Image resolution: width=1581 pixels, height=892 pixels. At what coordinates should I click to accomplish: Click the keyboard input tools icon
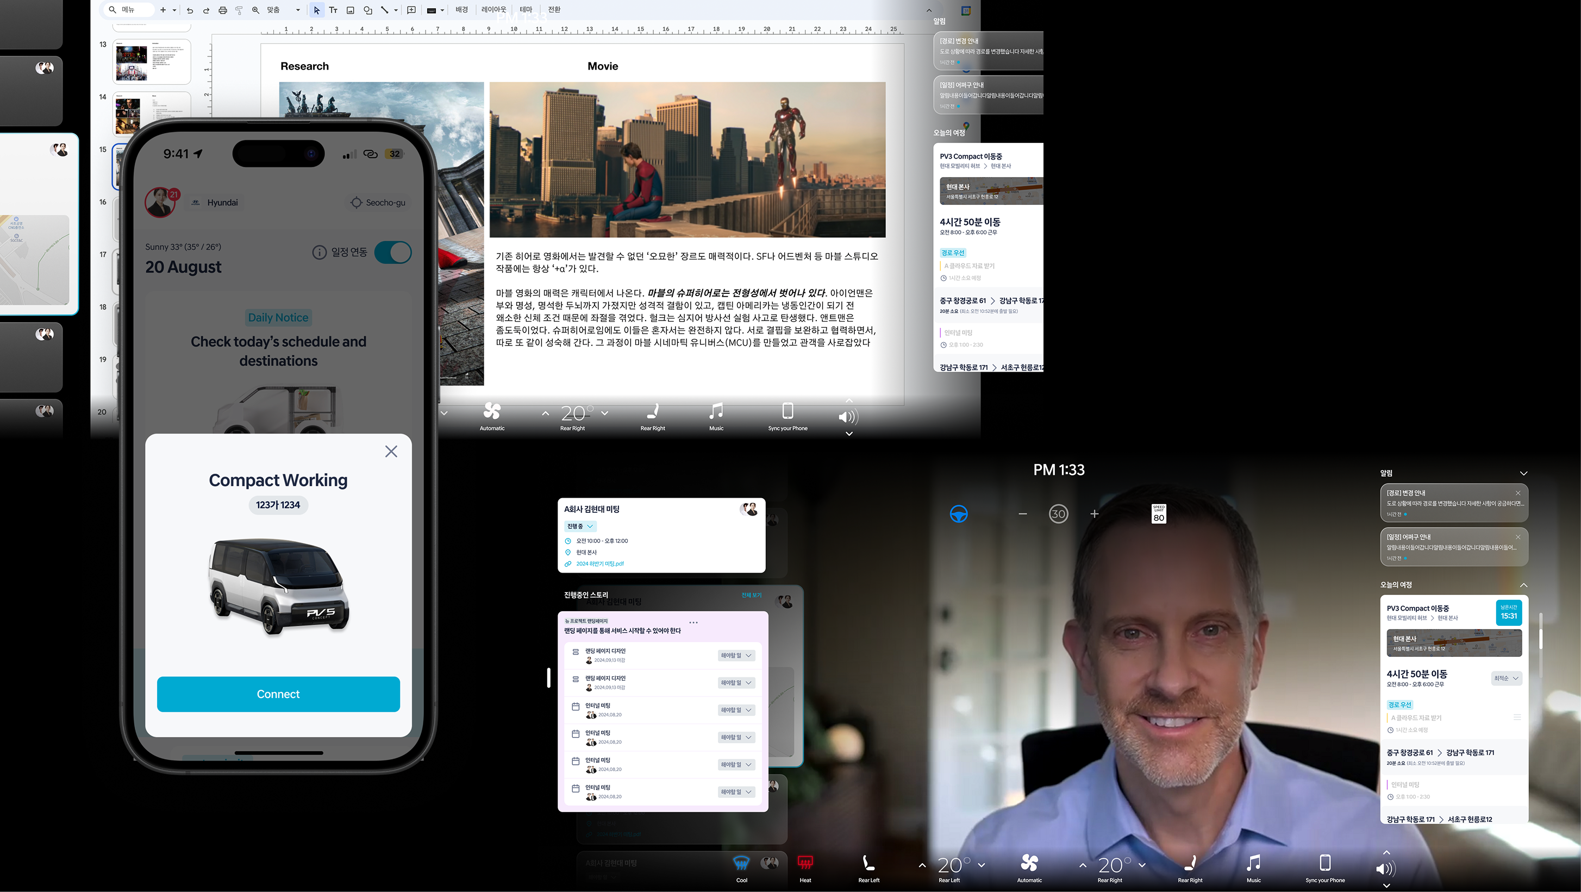click(432, 10)
